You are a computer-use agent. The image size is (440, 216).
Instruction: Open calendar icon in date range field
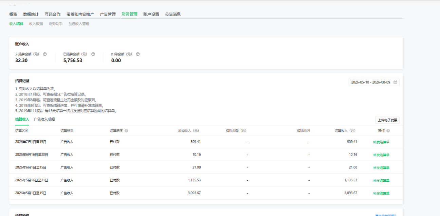395,82
